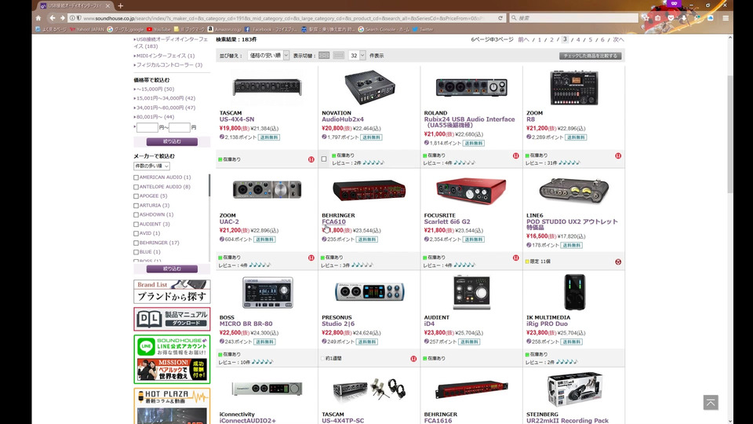Go to results page 6

(x=602, y=40)
